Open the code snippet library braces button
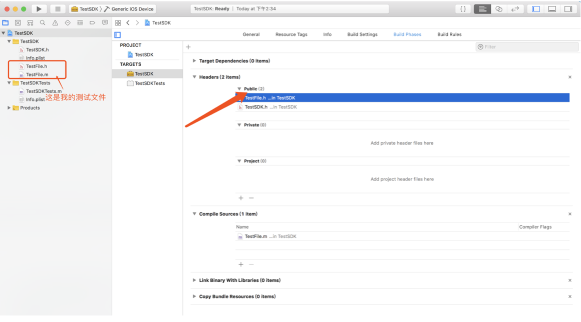Viewport: 581px width, 322px height. (x=463, y=9)
